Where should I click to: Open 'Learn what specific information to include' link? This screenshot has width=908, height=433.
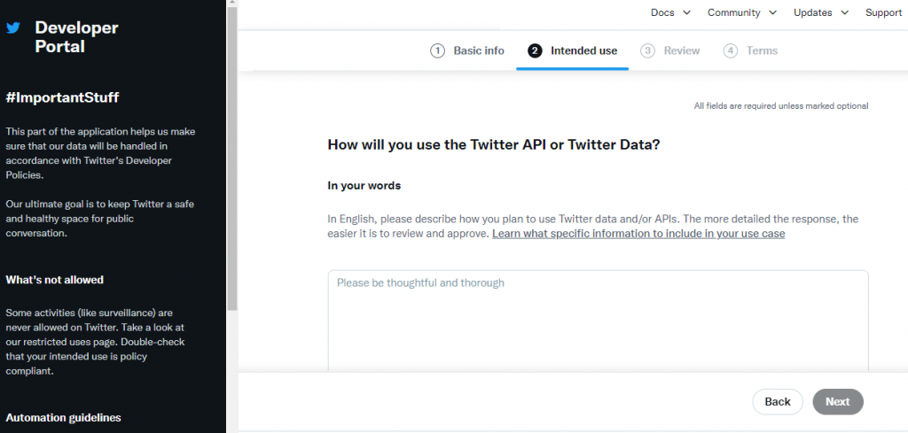pos(638,234)
